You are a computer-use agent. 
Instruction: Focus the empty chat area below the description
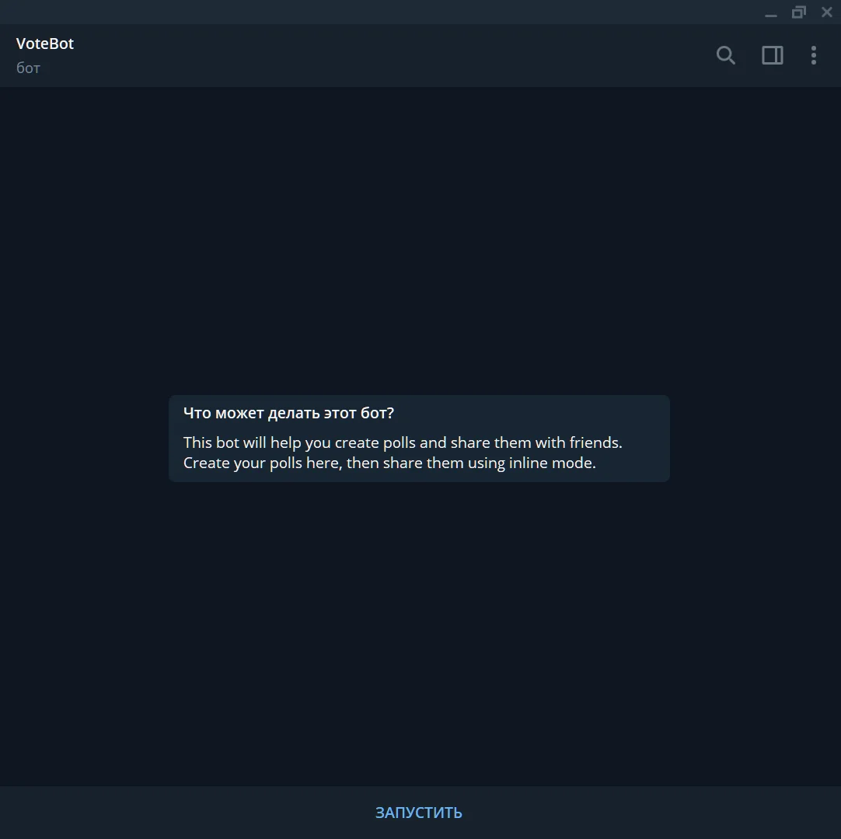pyautogui.click(x=420, y=633)
